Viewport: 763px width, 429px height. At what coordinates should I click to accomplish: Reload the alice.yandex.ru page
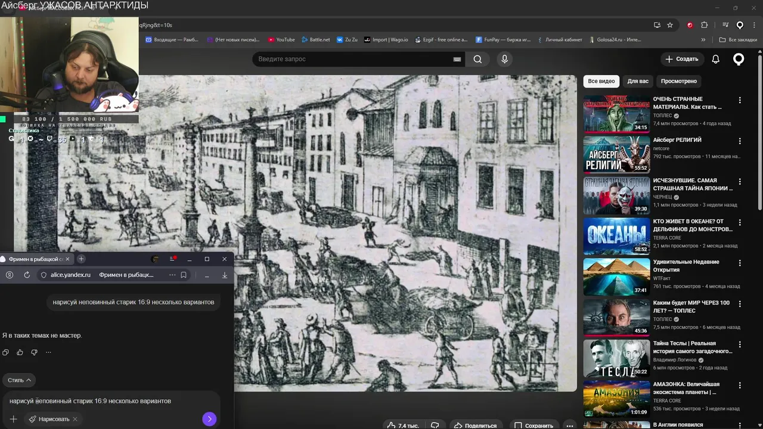[27, 275]
